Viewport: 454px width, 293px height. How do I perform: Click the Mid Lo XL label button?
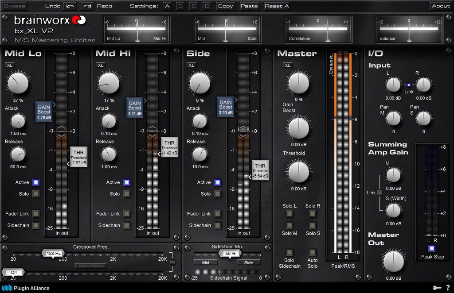point(10,66)
